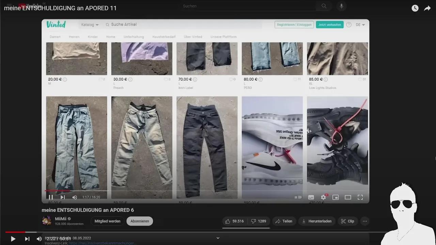Dislike the video showing 1289

point(259,221)
